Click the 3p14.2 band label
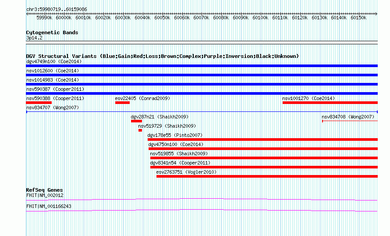390x236 pixels. pyautogui.click(x=34, y=38)
